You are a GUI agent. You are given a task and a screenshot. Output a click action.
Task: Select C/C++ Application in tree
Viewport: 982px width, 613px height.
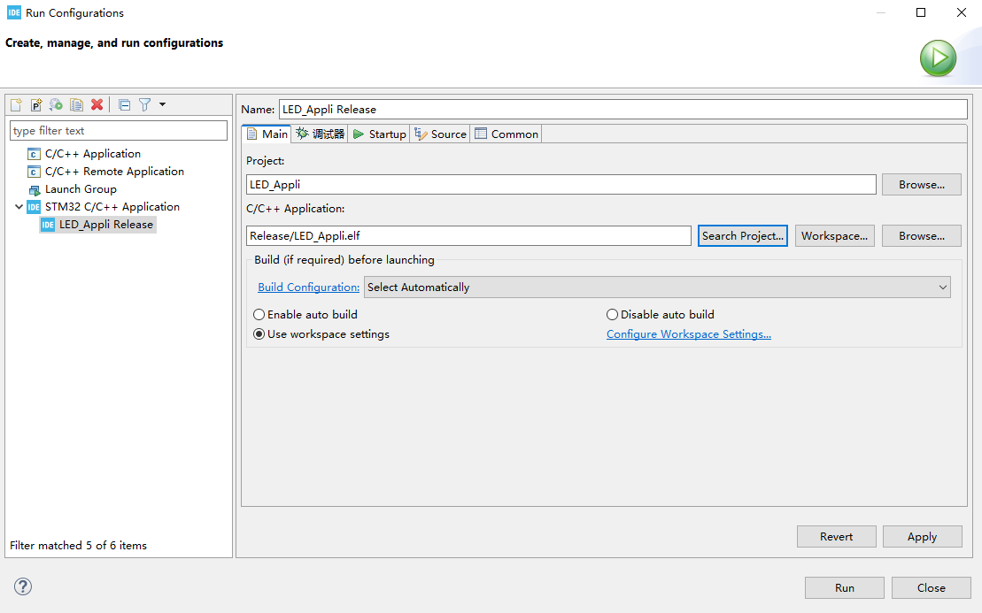click(93, 154)
